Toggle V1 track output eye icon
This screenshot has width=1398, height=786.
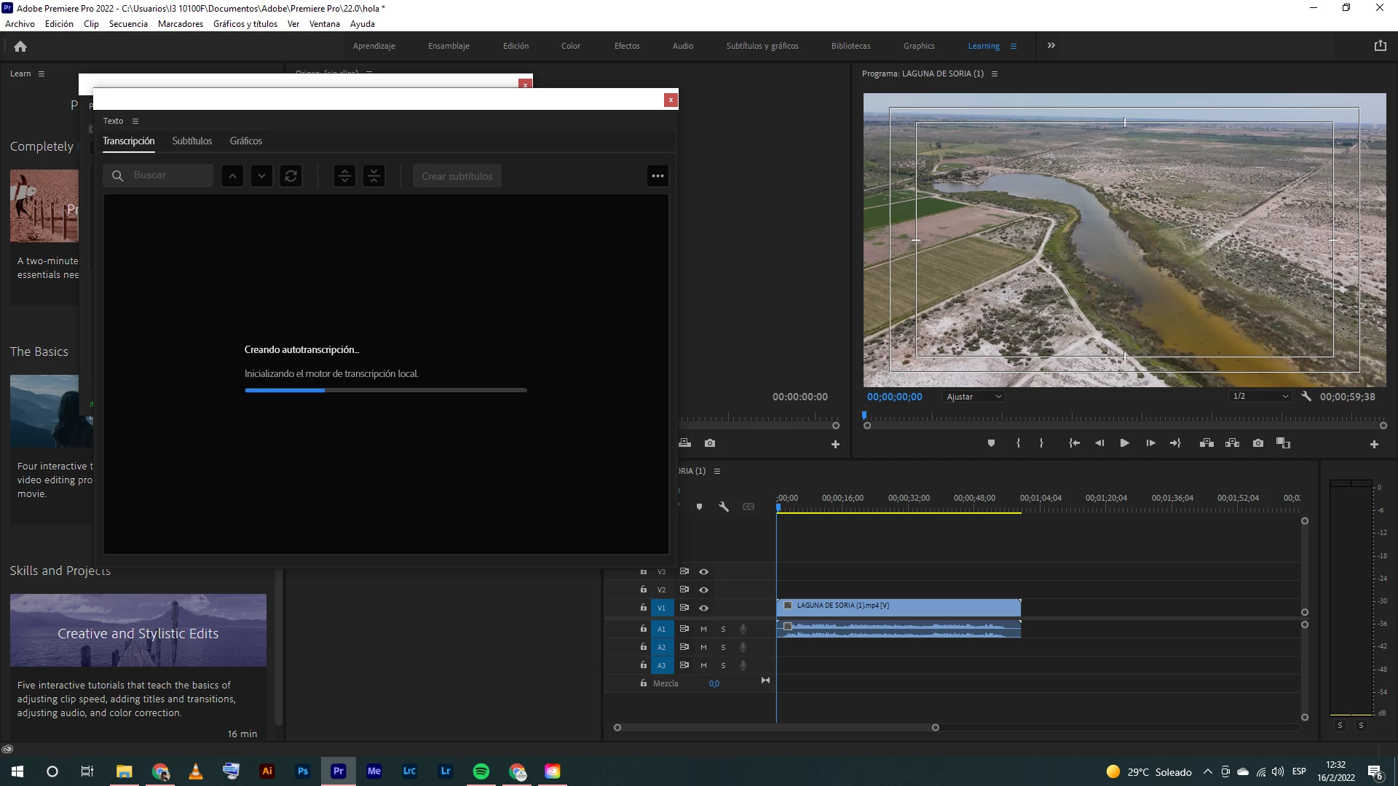pos(703,608)
